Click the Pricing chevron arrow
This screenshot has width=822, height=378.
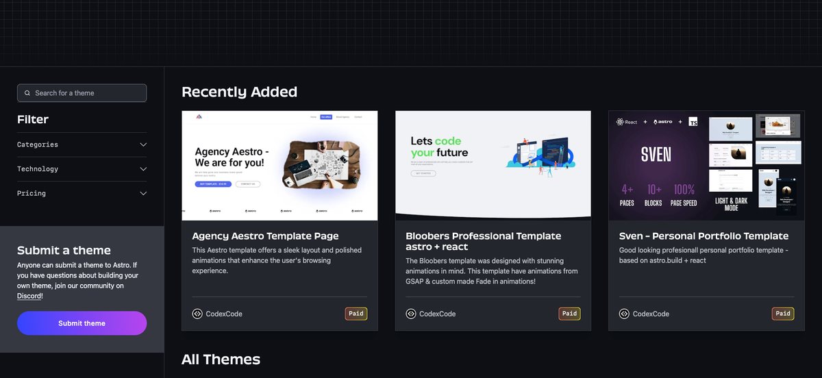click(x=143, y=194)
